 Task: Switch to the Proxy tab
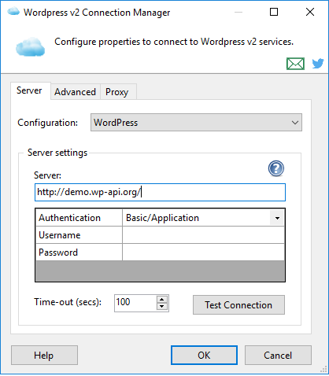click(117, 92)
